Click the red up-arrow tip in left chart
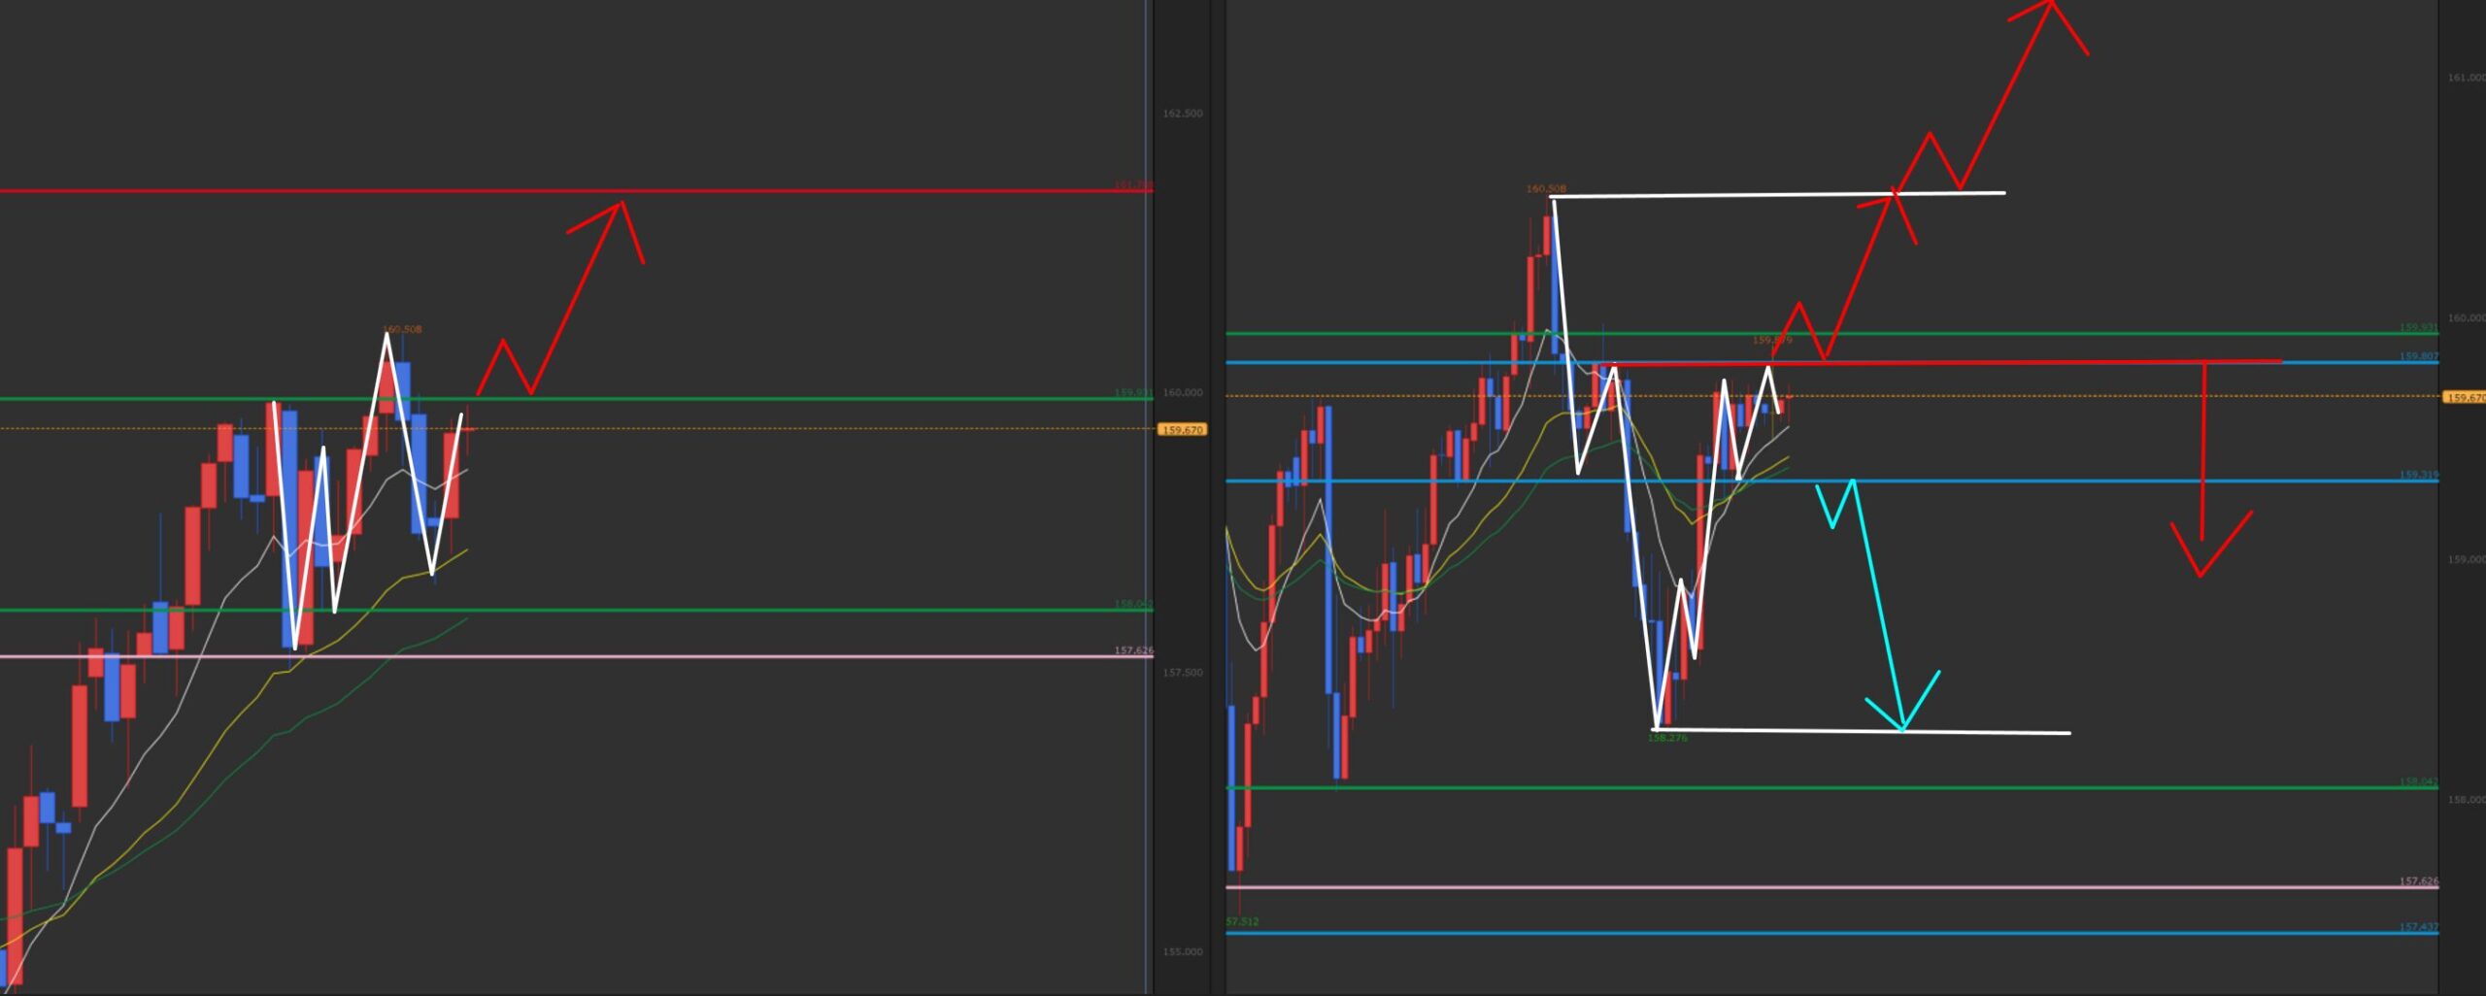This screenshot has width=2486, height=996. point(621,203)
